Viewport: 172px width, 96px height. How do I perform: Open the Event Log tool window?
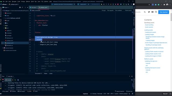pos(129,91)
